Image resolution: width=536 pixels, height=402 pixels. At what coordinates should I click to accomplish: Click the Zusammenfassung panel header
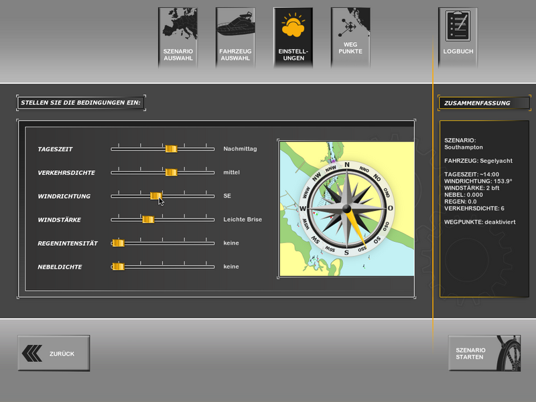(484, 103)
